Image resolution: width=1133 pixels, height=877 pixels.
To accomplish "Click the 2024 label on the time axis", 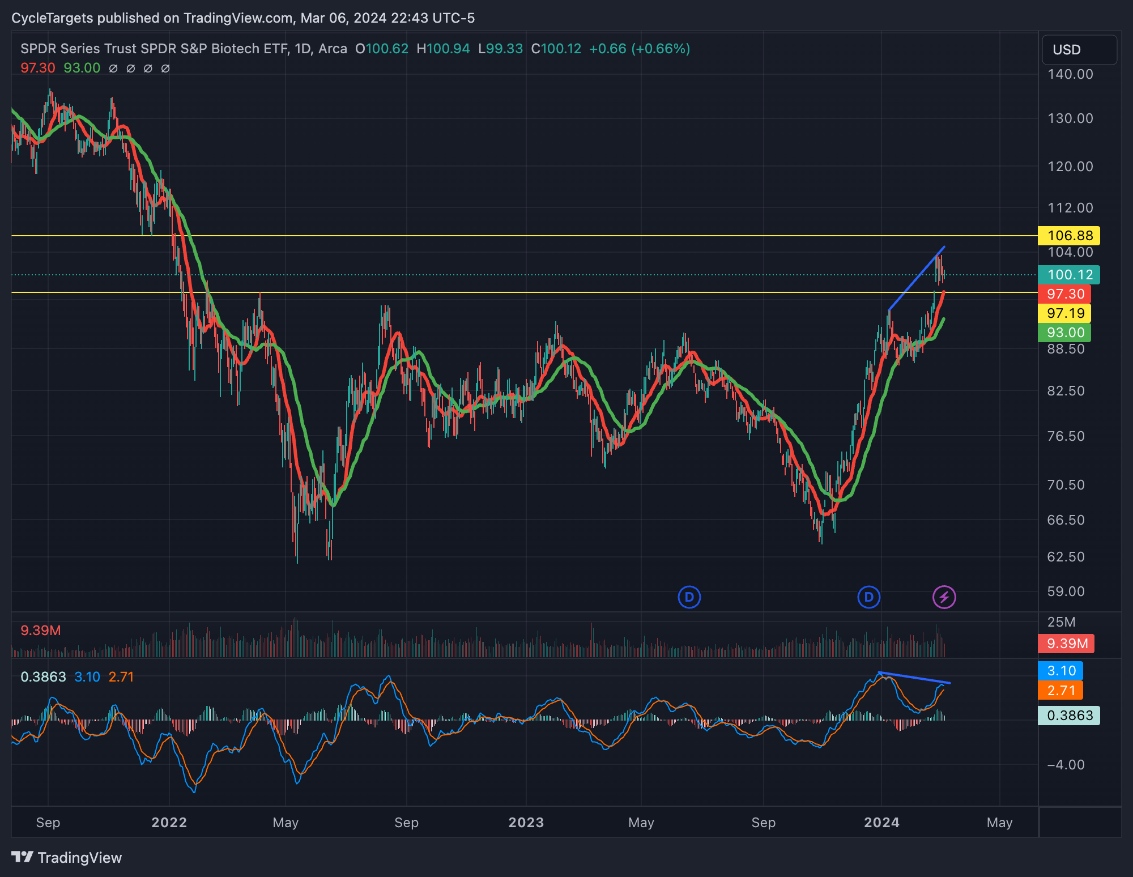I will click(881, 823).
